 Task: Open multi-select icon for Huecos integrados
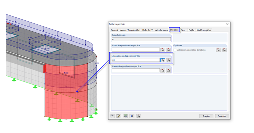click(168, 70)
